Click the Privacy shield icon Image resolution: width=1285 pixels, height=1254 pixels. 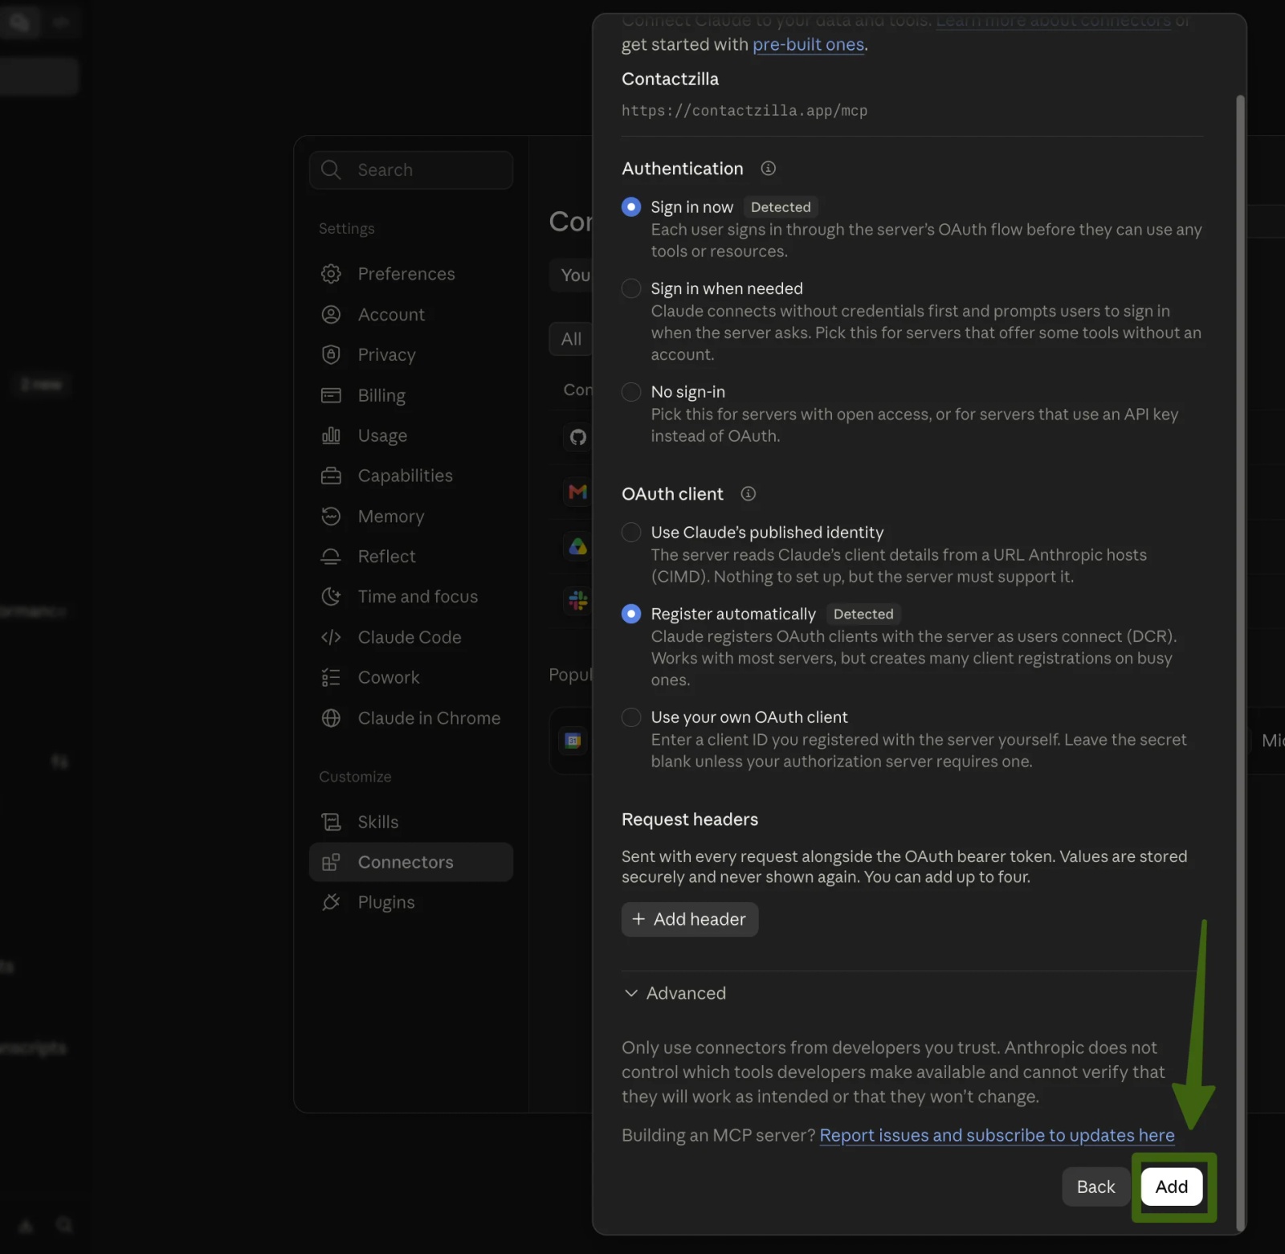[x=331, y=354]
